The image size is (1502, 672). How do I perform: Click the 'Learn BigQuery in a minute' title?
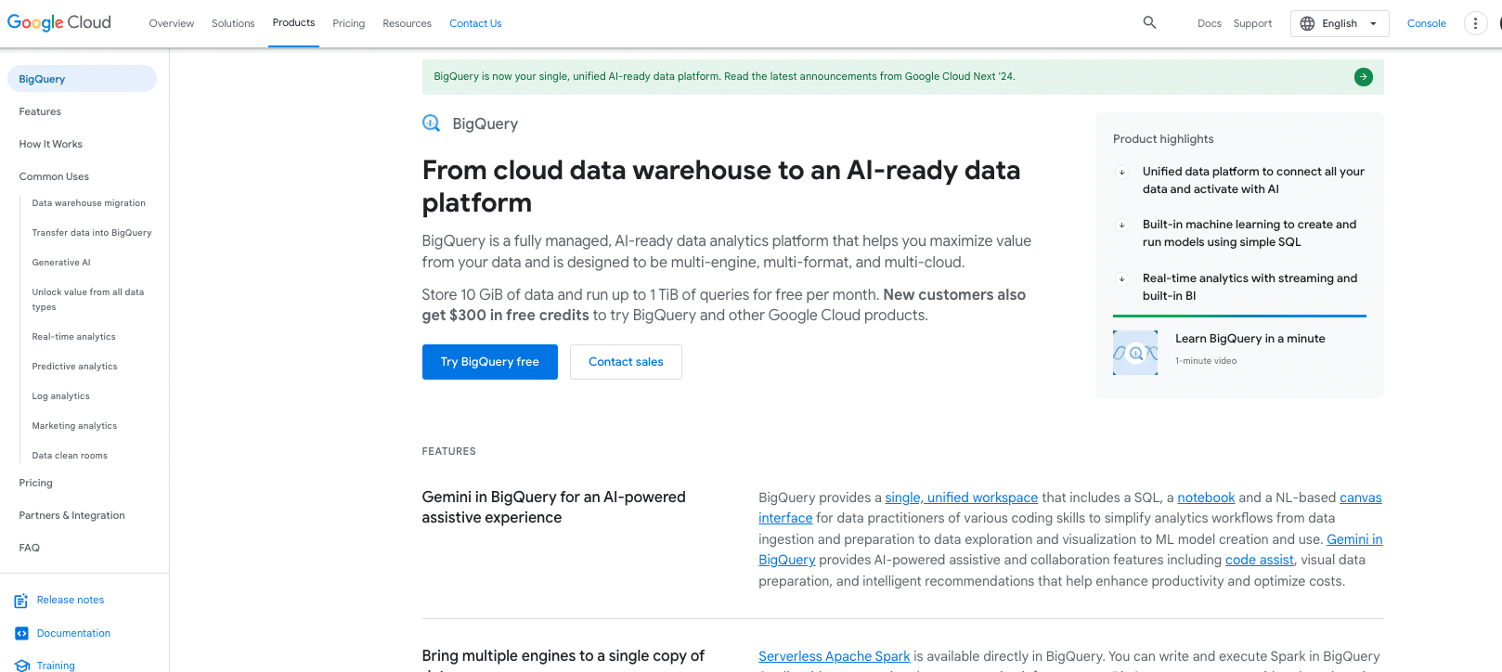point(1250,339)
